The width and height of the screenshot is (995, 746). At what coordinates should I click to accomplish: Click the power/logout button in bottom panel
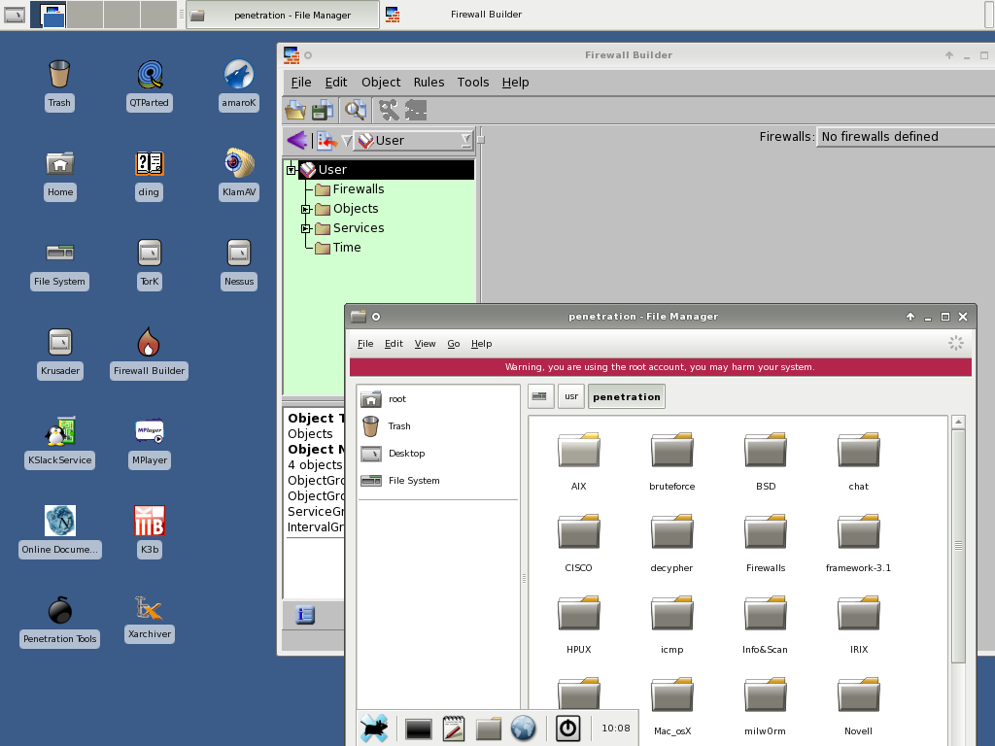[567, 729]
